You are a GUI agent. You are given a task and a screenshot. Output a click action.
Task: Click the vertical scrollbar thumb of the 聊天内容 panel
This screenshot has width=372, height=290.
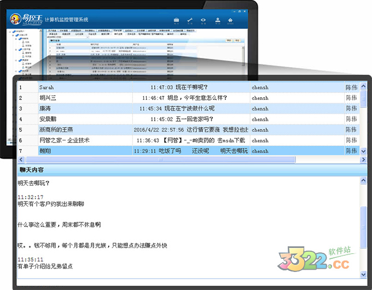(363, 227)
